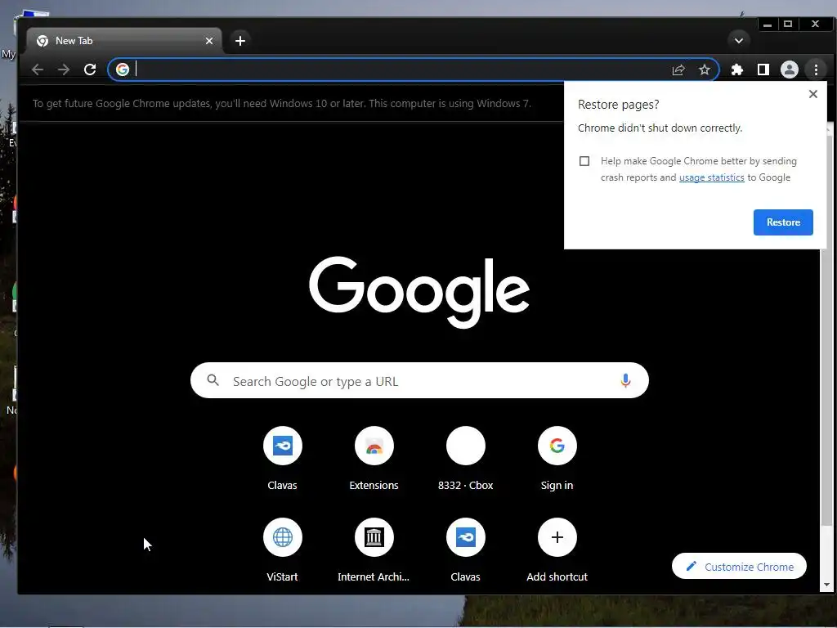Click Customize Chrome button
The image size is (837, 628).
pos(739,566)
